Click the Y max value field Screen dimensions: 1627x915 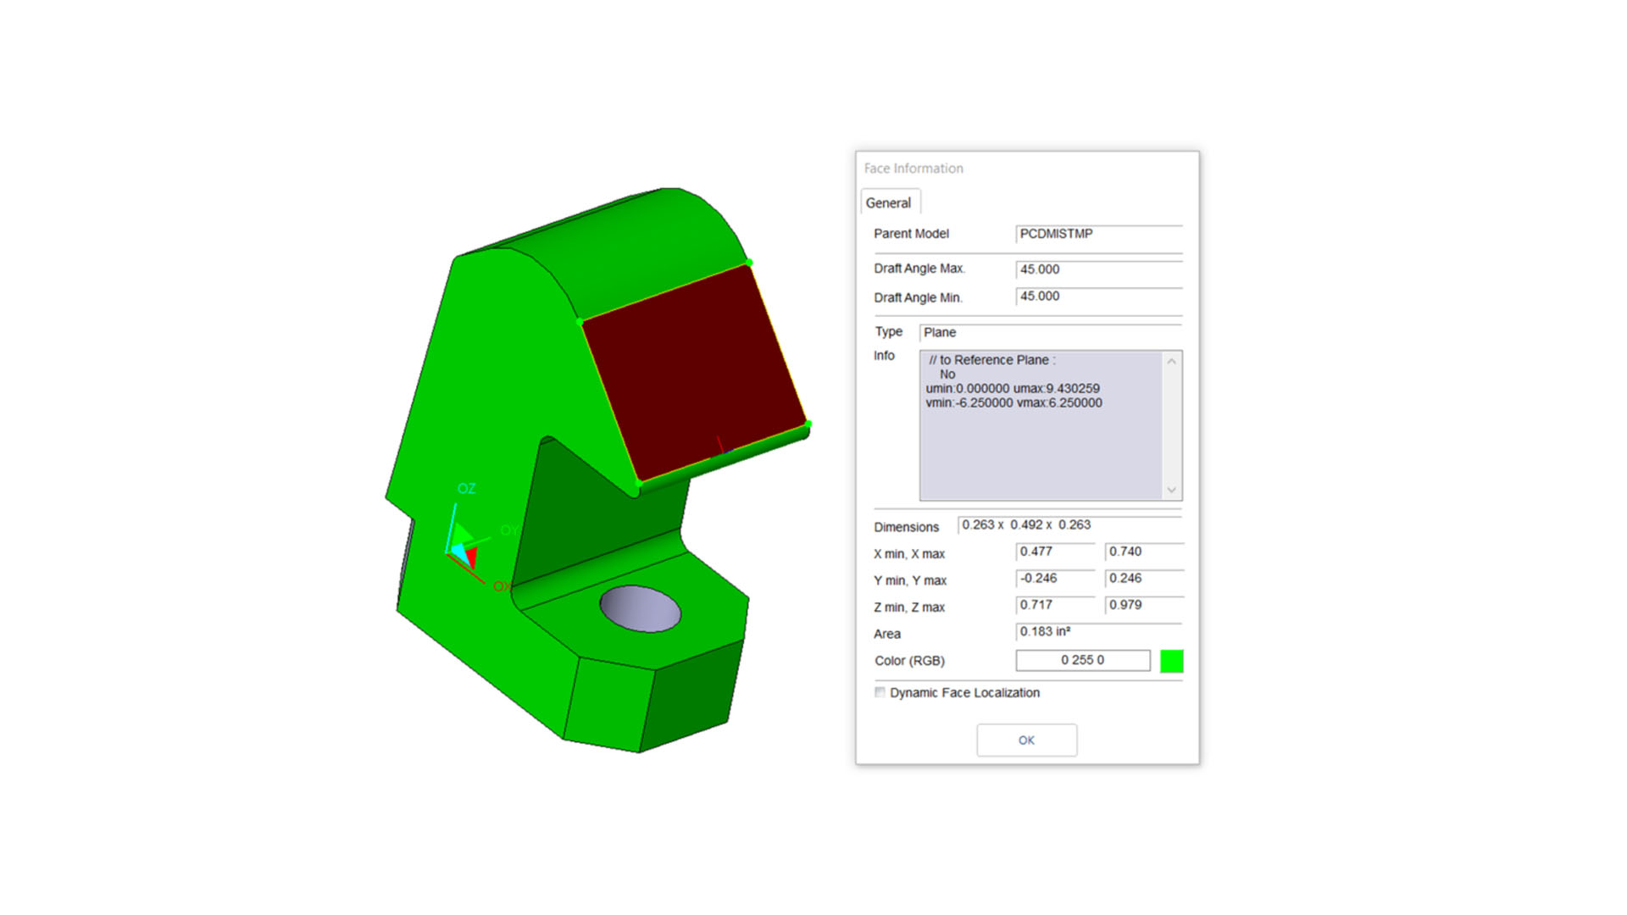tap(1143, 579)
